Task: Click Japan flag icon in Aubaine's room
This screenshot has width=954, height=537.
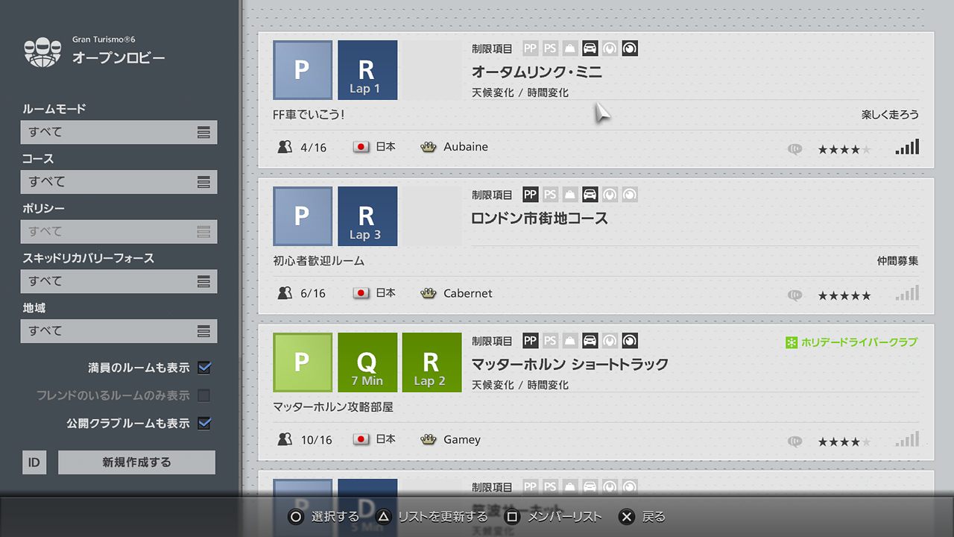Action: tap(361, 147)
